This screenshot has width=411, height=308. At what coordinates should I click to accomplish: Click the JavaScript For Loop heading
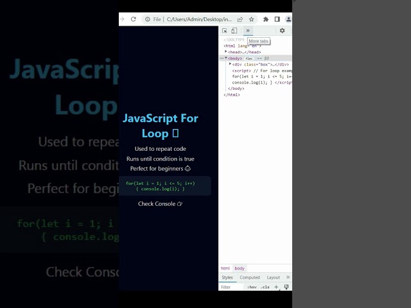pos(161,126)
